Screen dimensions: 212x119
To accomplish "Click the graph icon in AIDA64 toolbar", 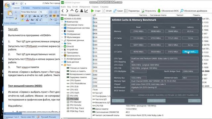I will coord(86,11).
